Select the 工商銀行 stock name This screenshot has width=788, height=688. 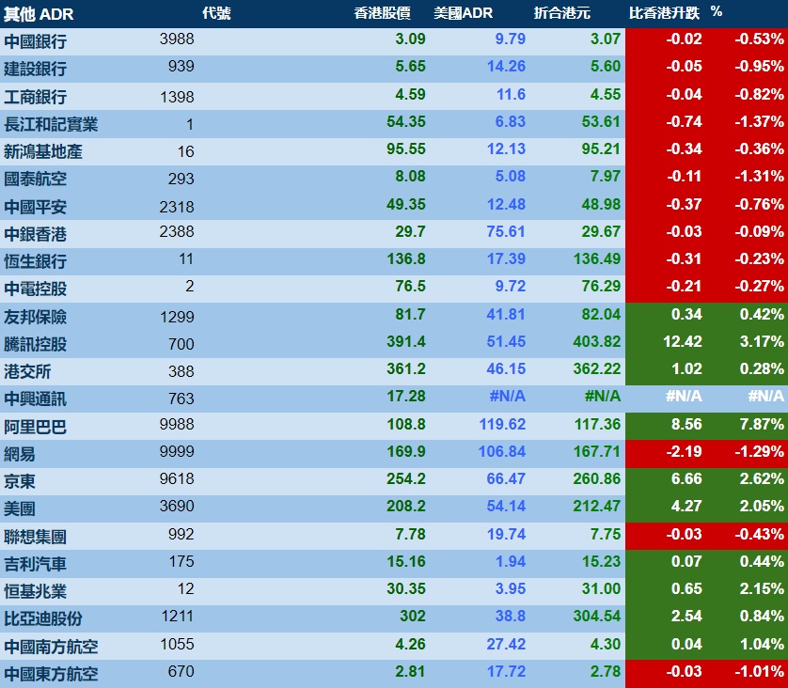35,97
